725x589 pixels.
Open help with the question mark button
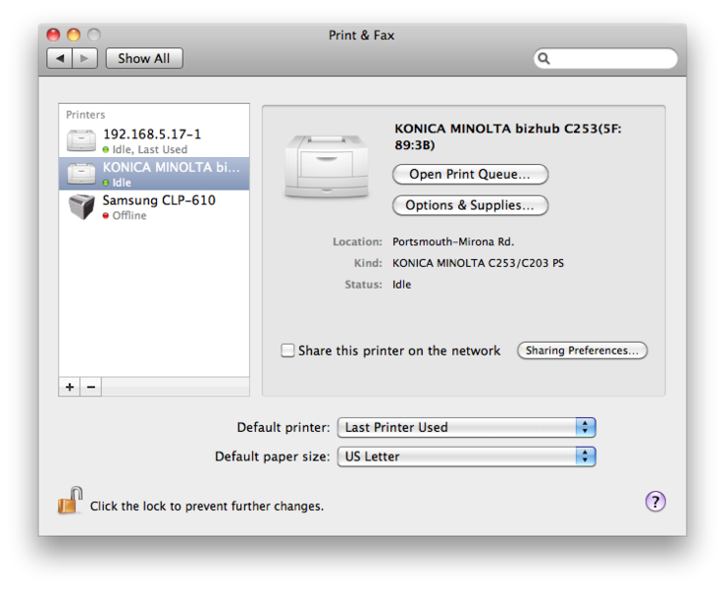(655, 502)
